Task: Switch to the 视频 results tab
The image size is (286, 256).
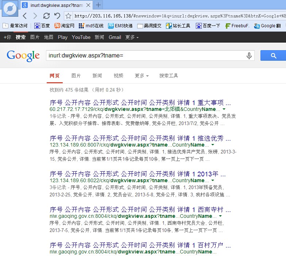Action: 118,76
